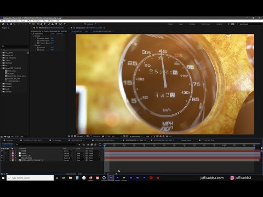Click the Frame Blending icon in timeline
Screen dimensions: 263x197
pyautogui.click(x=92, y=144)
